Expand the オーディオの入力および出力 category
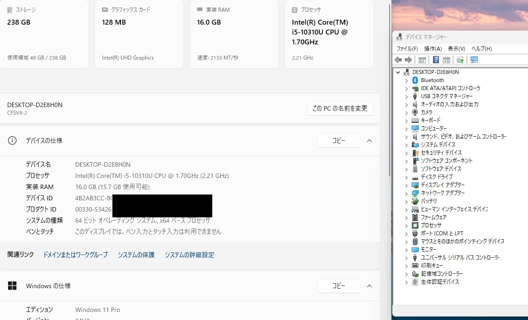 click(406, 105)
